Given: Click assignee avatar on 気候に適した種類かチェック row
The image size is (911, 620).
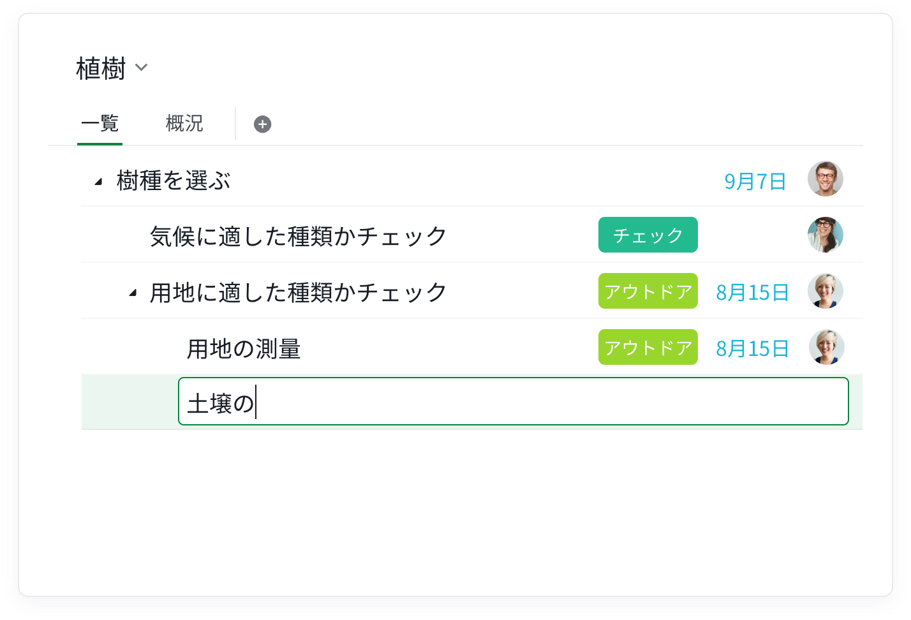Looking at the screenshot, I should [825, 235].
